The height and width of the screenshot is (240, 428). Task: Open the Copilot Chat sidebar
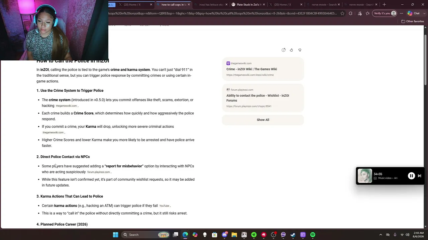coord(414,13)
